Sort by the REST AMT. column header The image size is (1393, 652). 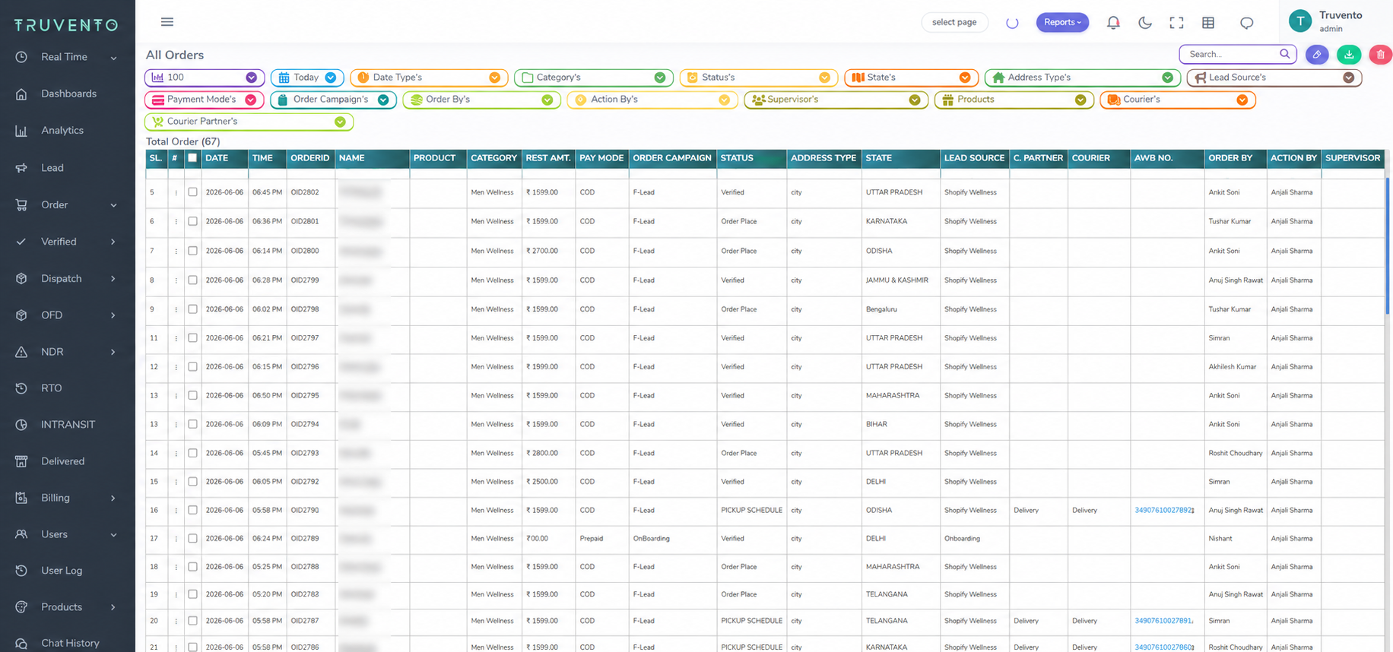pos(548,158)
